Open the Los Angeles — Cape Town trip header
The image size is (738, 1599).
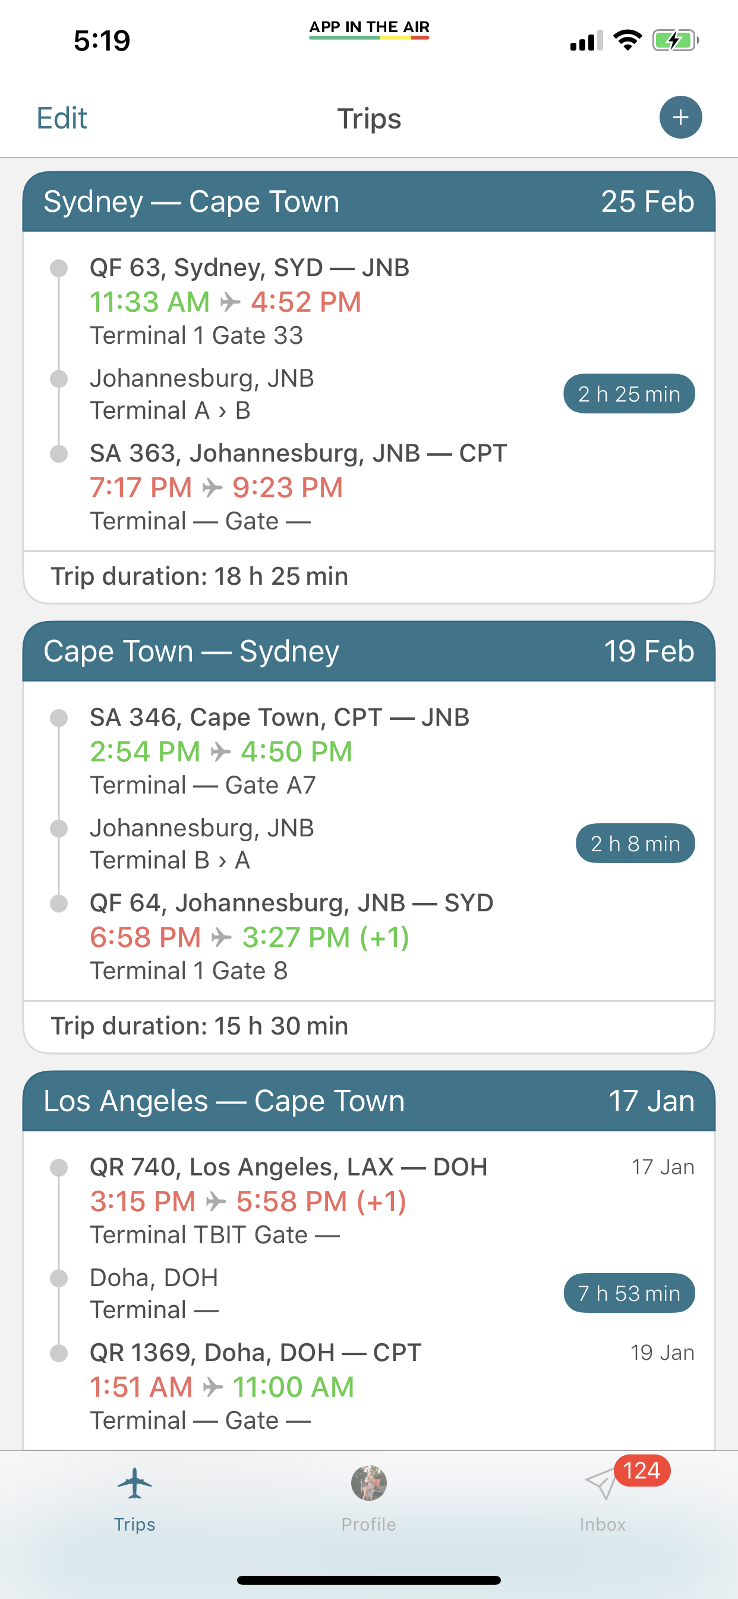tap(369, 1101)
